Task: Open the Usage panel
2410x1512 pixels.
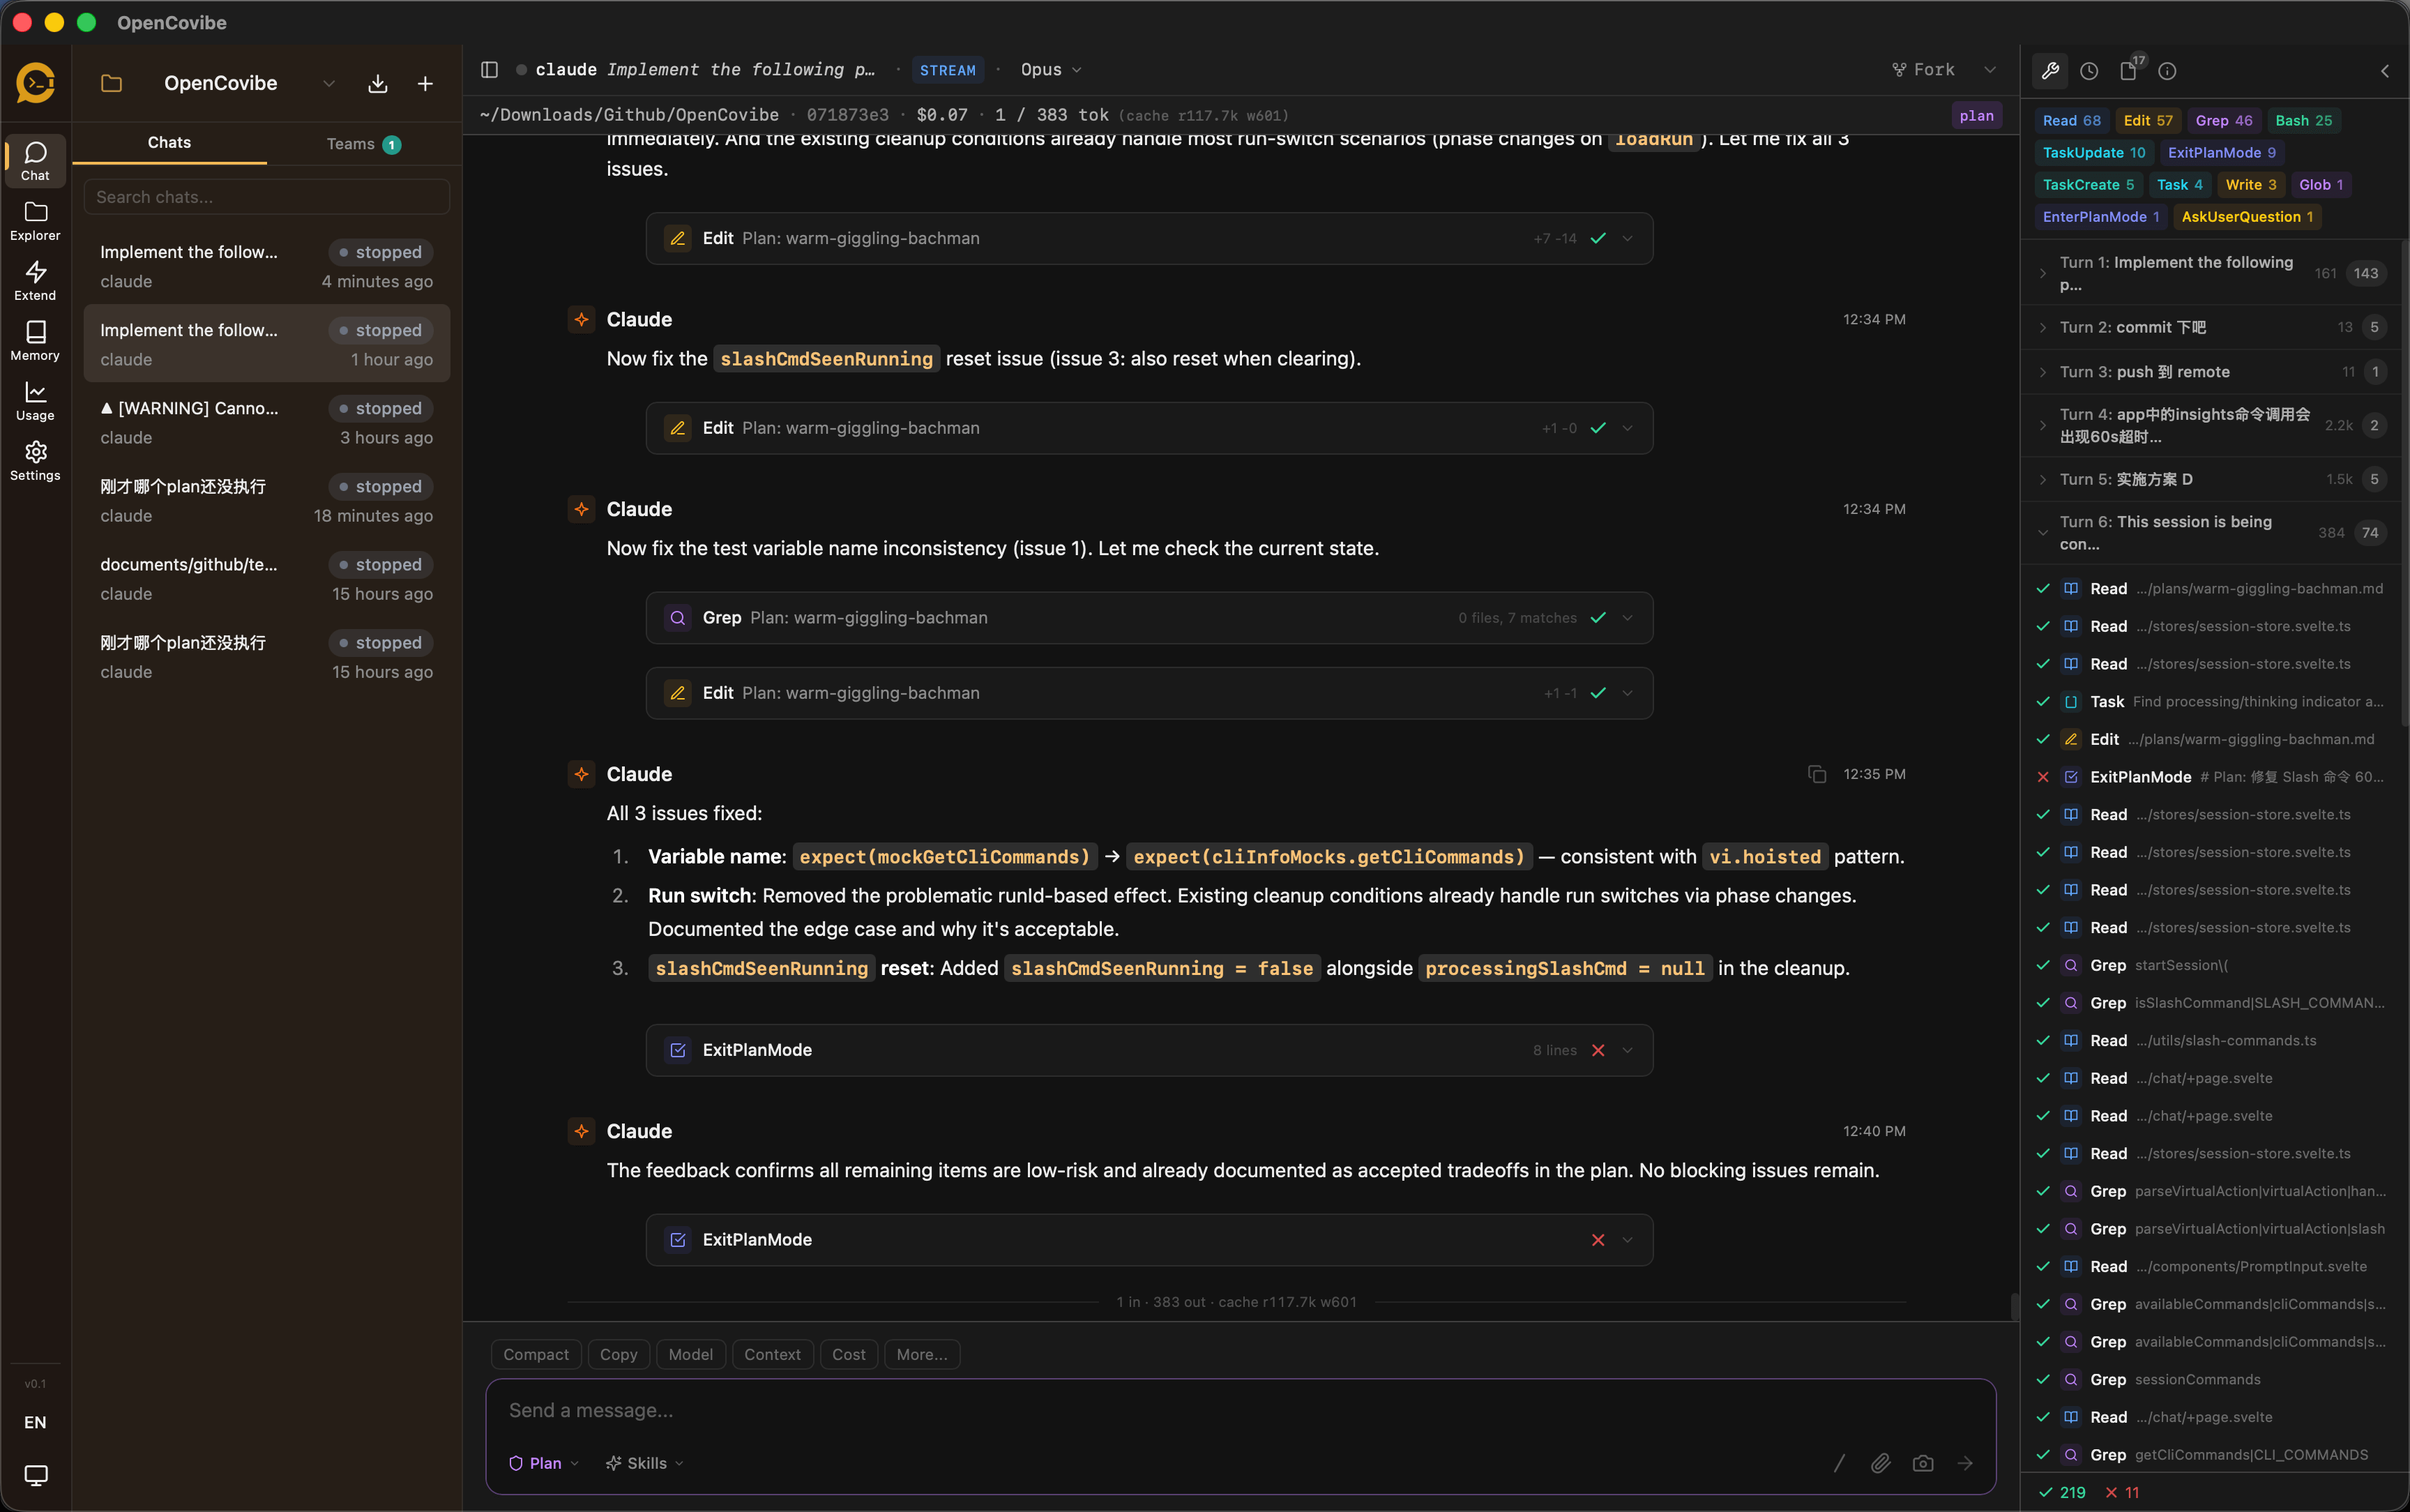Action: pyautogui.click(x=35, y=399)
